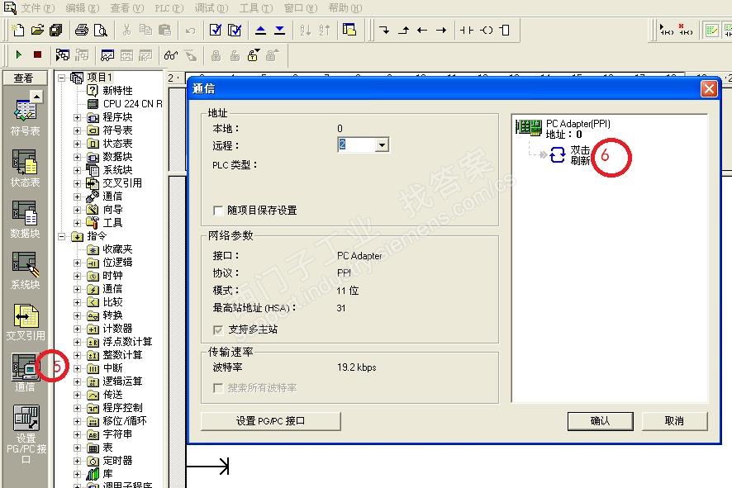Expand the 位逻辑 tree node
732x488 pixels.
(x=78, y=263)
